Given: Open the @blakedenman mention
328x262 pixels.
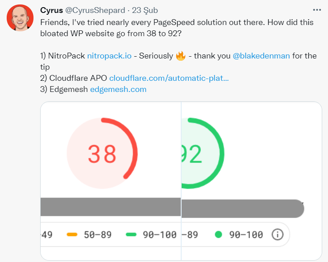Looking at the screenshot, I should coord(261,56).
